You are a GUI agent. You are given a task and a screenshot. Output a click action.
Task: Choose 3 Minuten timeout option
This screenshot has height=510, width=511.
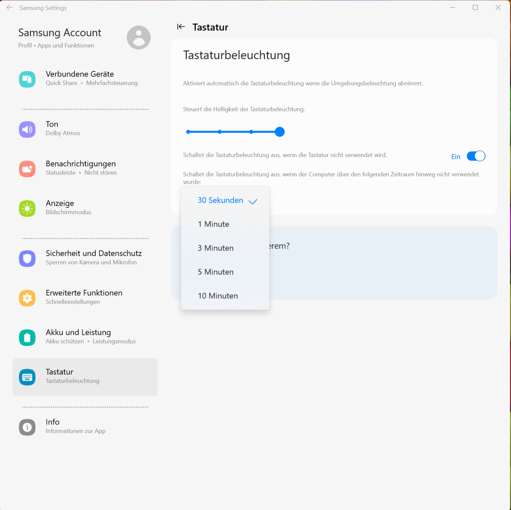pyautogui.click(x=225, y=248)
